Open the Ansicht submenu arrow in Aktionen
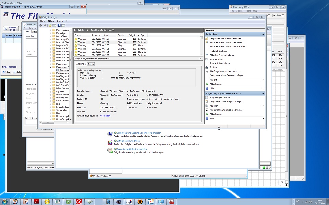Viewport: 329px width, 205px height. pos(263,80)
